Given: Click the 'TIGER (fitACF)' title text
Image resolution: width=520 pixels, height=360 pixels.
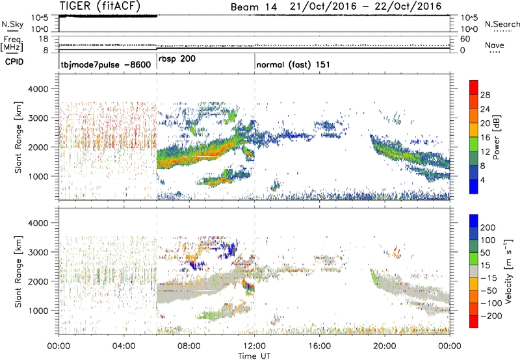Looking at the screenshot, I should pyautogui.click(x=100, y=6).
